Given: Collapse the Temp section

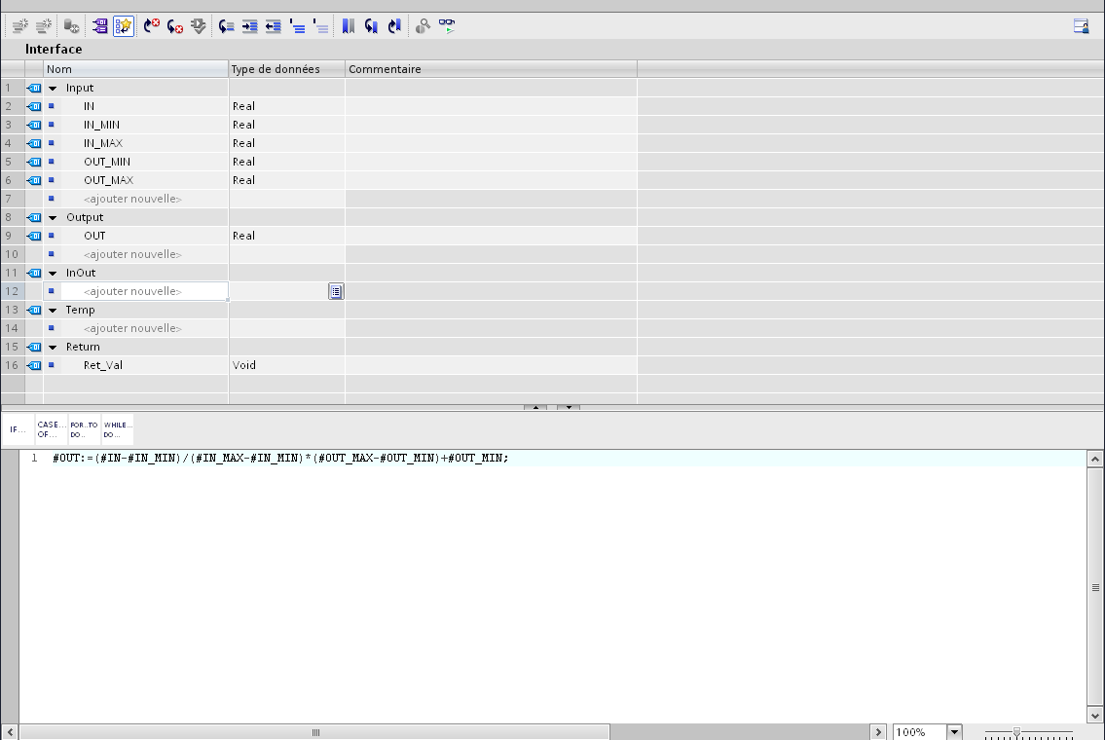Looking at the screenshot, I should coord(53,310).
